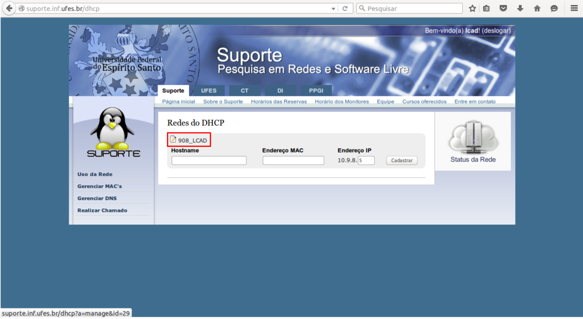583x319 pixels.
Task: Reload the page with refresh icon
Action: tap(345, 8)
